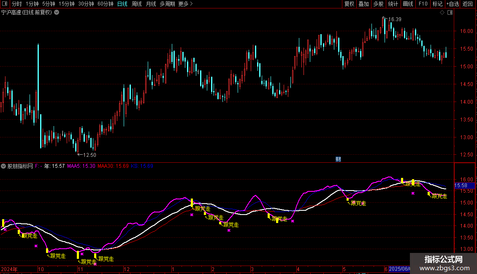Screen dimensions: 477x274
Task: Select the 30分钟 period
Action: coord(86,4)
